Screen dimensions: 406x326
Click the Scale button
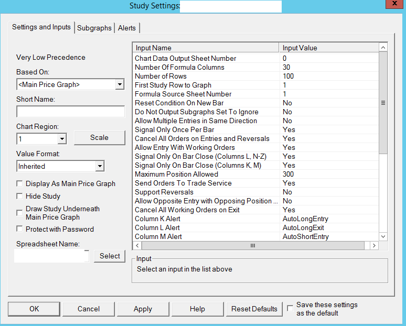(99, 138)
